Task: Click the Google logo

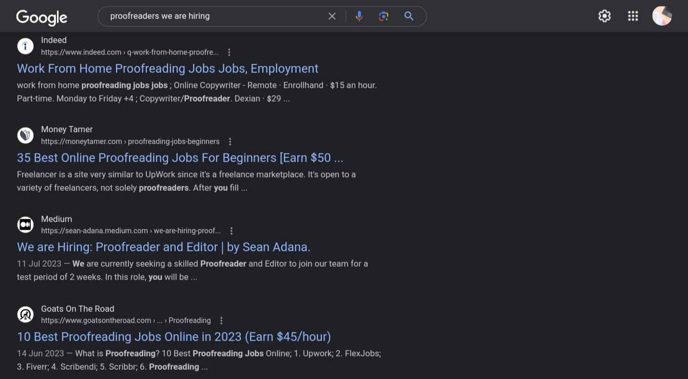Action: [x=42, y=17]
